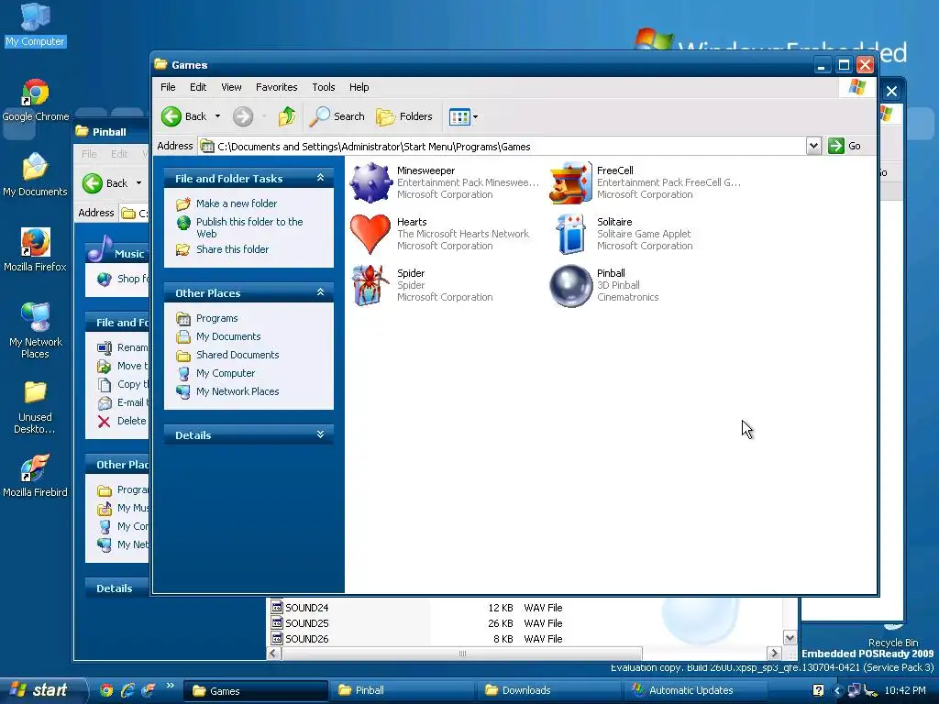Select the 3D Pinball ball icon
This screenshot has height=704, width=939.
570,286
